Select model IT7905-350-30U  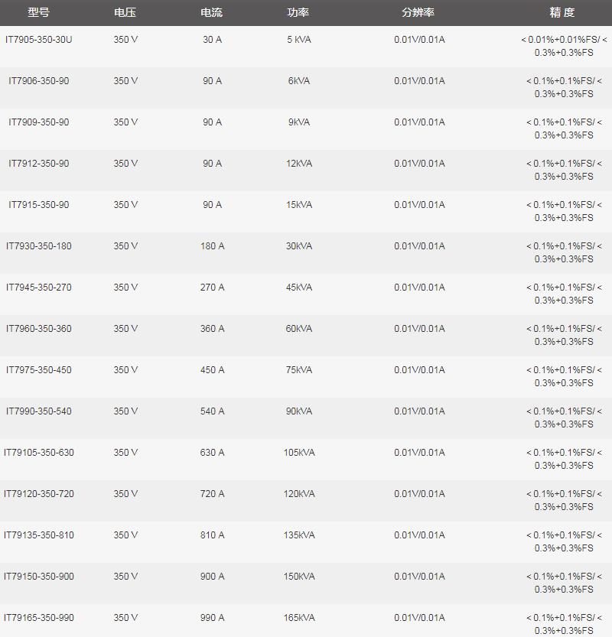[x=39, y=40]
